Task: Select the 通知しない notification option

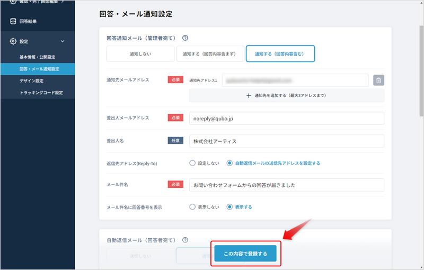Action: [140, 54]
